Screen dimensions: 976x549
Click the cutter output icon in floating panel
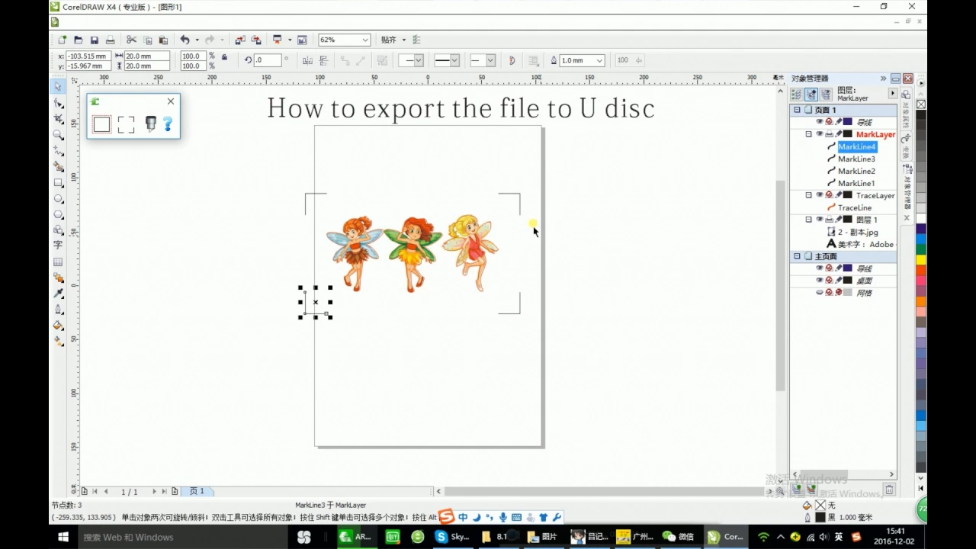[x=150, y=124]
